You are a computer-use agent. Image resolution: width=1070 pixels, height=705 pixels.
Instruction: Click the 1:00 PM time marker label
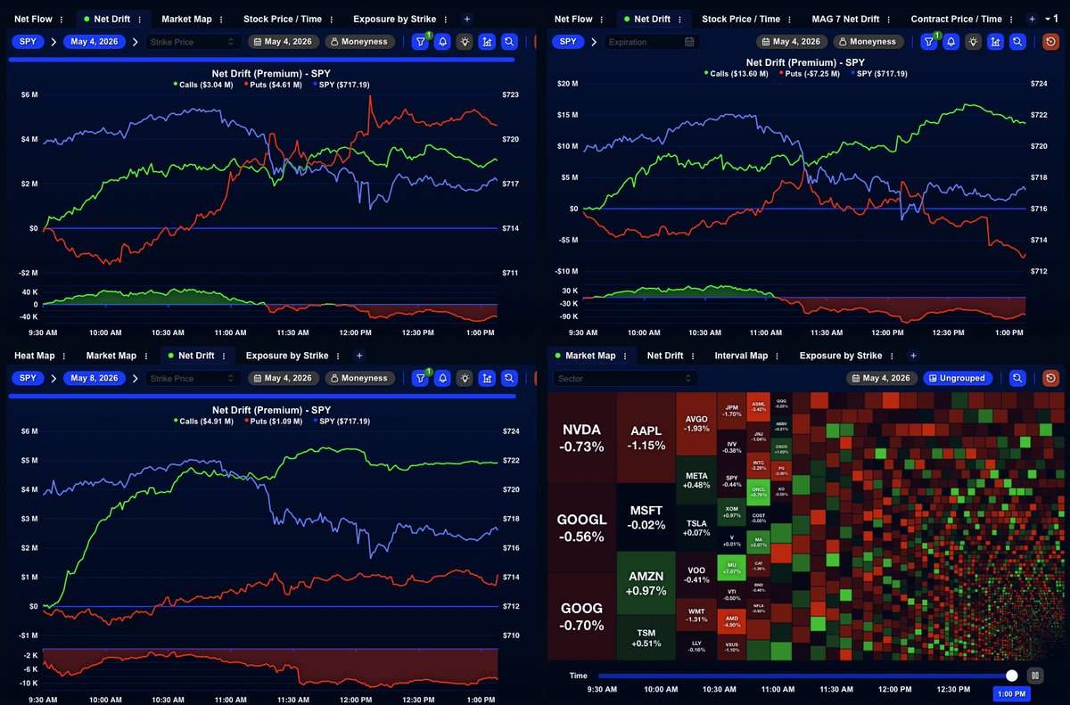click(x=1011, y=694)
